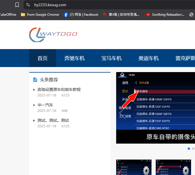
Task: Open the 奔驰车机 navigation tab
Action: pos(74,58)
